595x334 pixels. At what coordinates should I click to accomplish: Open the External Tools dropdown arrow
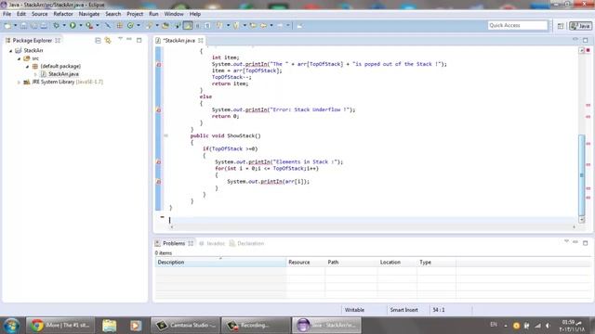point(98,25)
